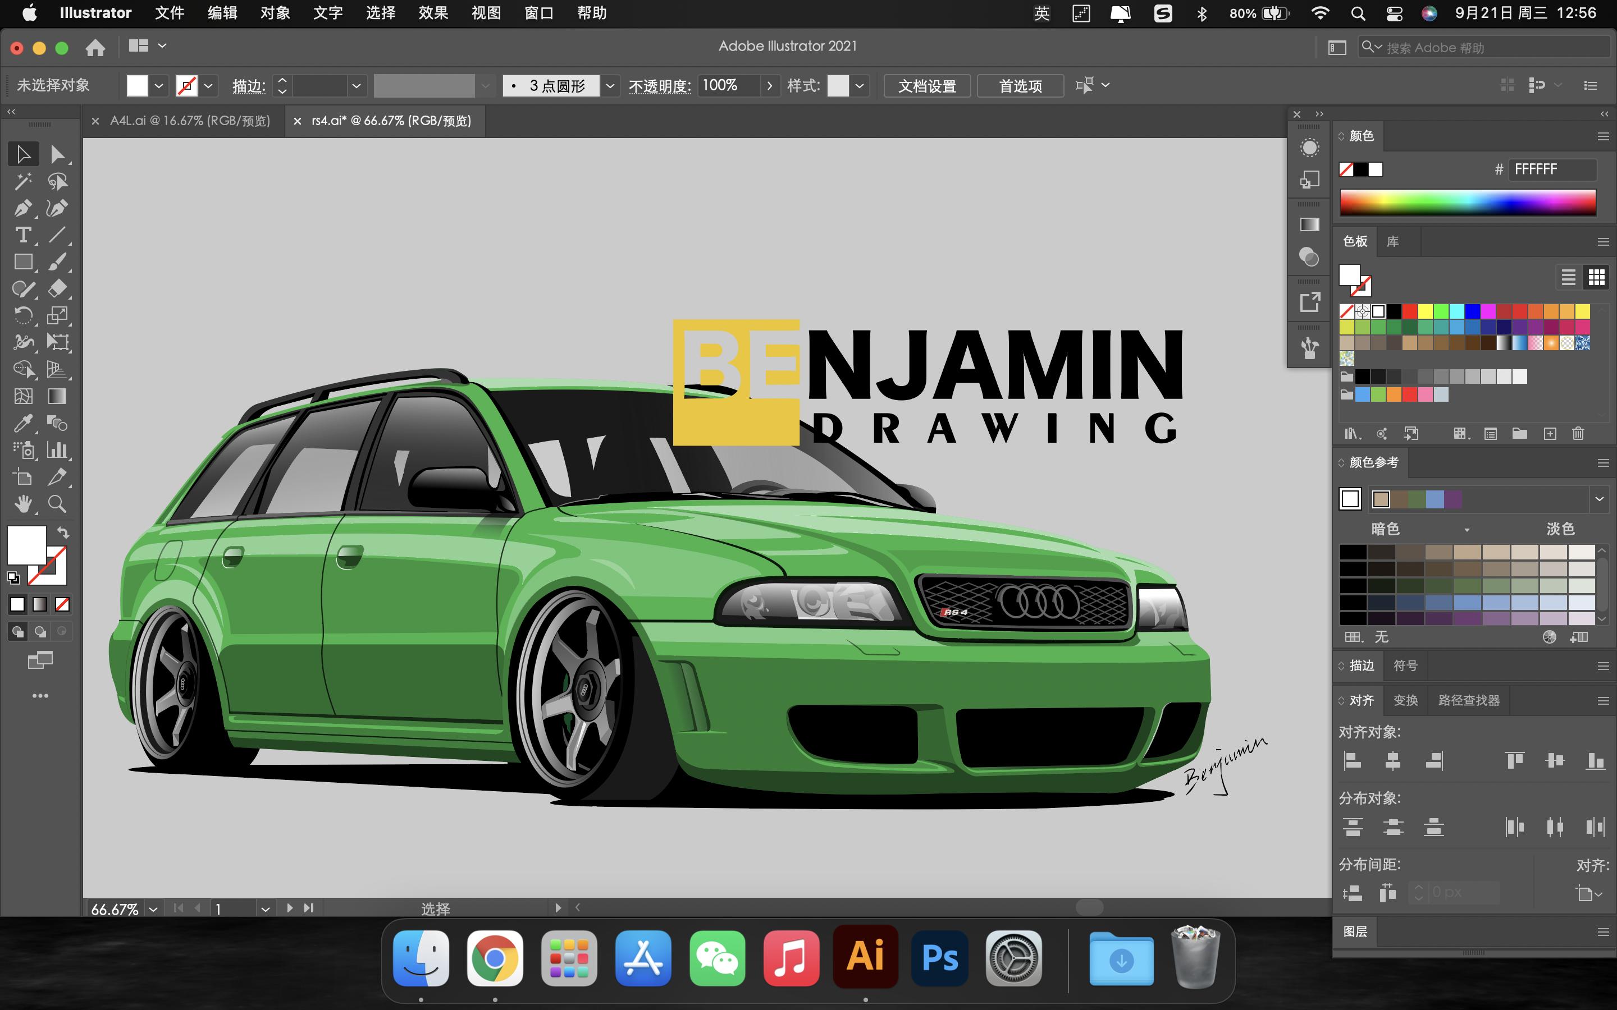1617x1010 pixels.
Task: Select the Magic Wand tool
Action: (x=22, y=181)
